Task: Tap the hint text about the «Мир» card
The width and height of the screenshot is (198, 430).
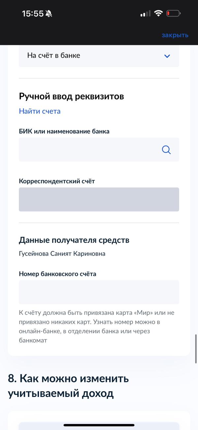Action: 96,326
